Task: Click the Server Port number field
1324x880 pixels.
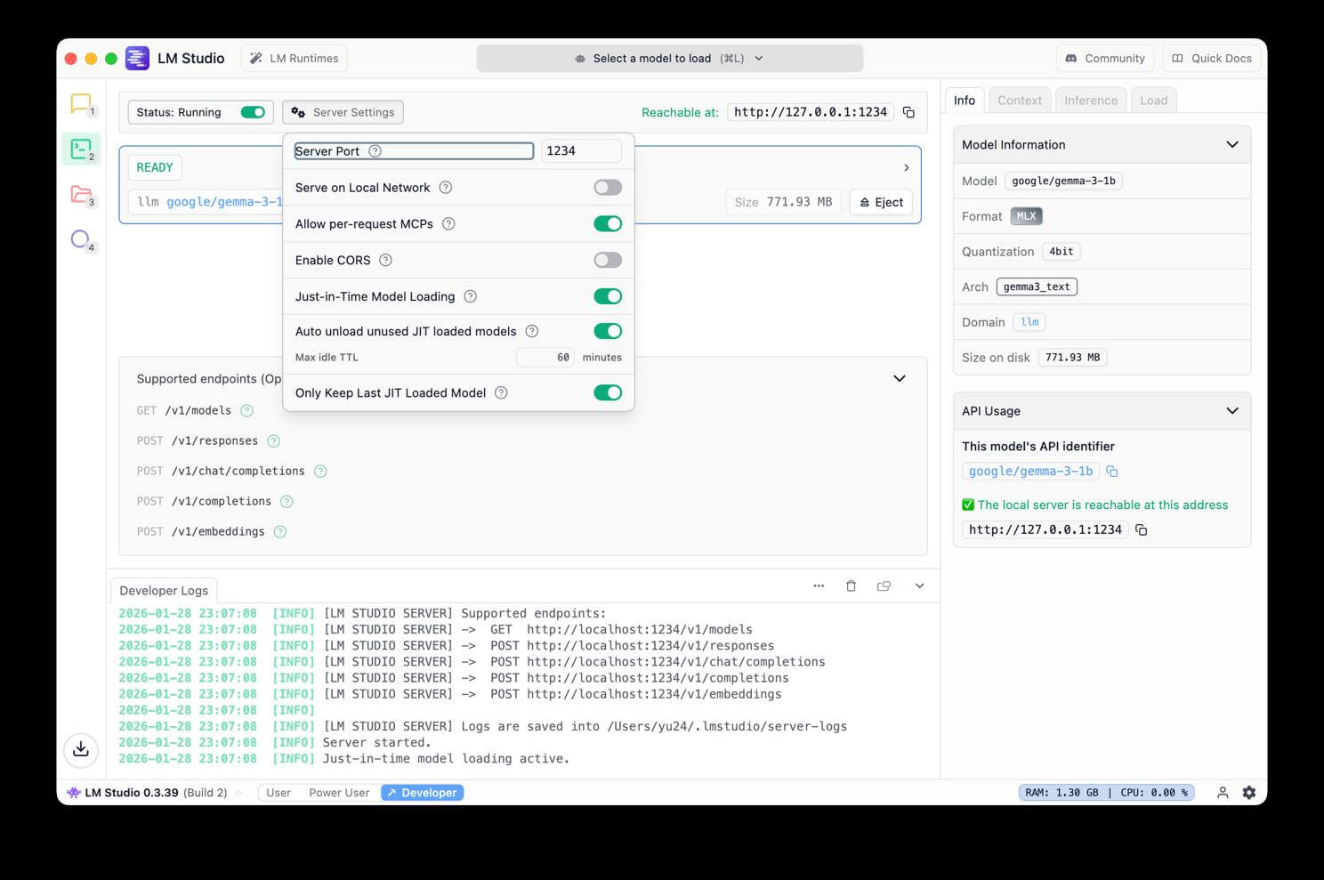Action: (x=580, y=151)
